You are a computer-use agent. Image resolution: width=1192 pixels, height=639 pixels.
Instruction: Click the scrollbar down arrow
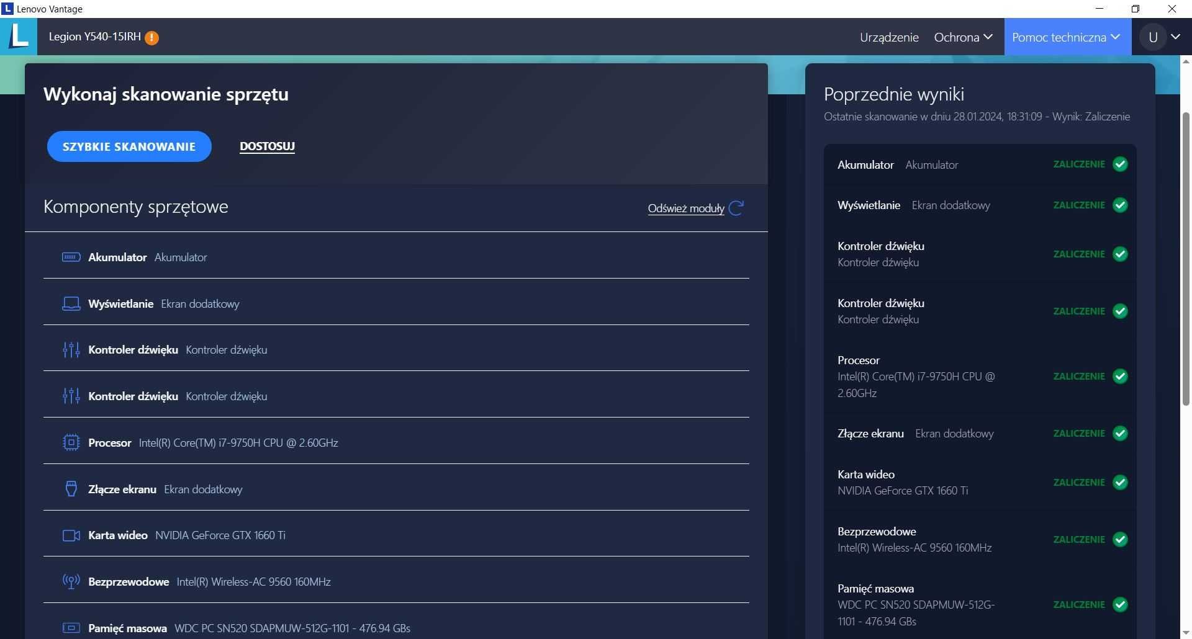[1186, 633]
